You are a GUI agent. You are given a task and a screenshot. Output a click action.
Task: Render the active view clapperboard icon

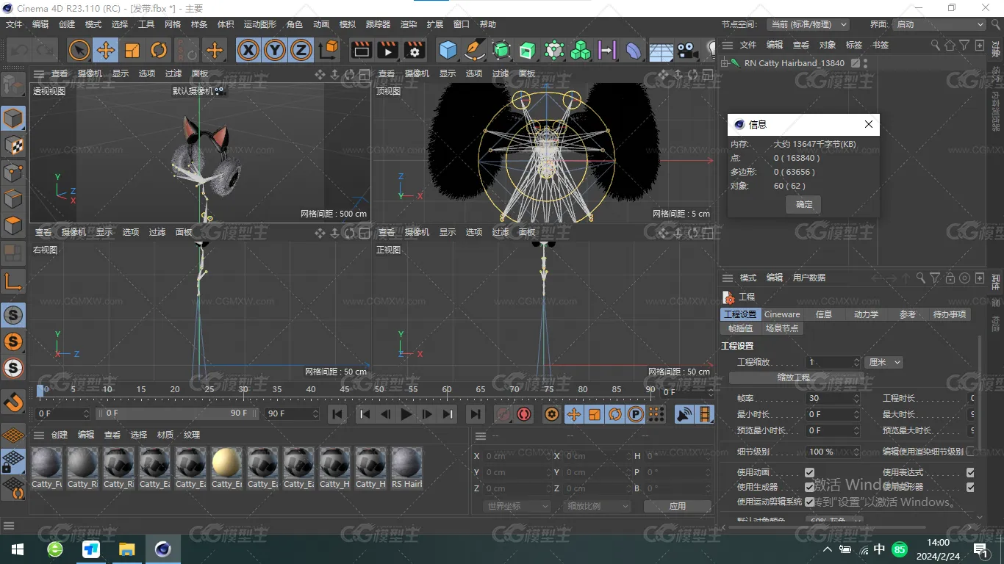(361, 50)
